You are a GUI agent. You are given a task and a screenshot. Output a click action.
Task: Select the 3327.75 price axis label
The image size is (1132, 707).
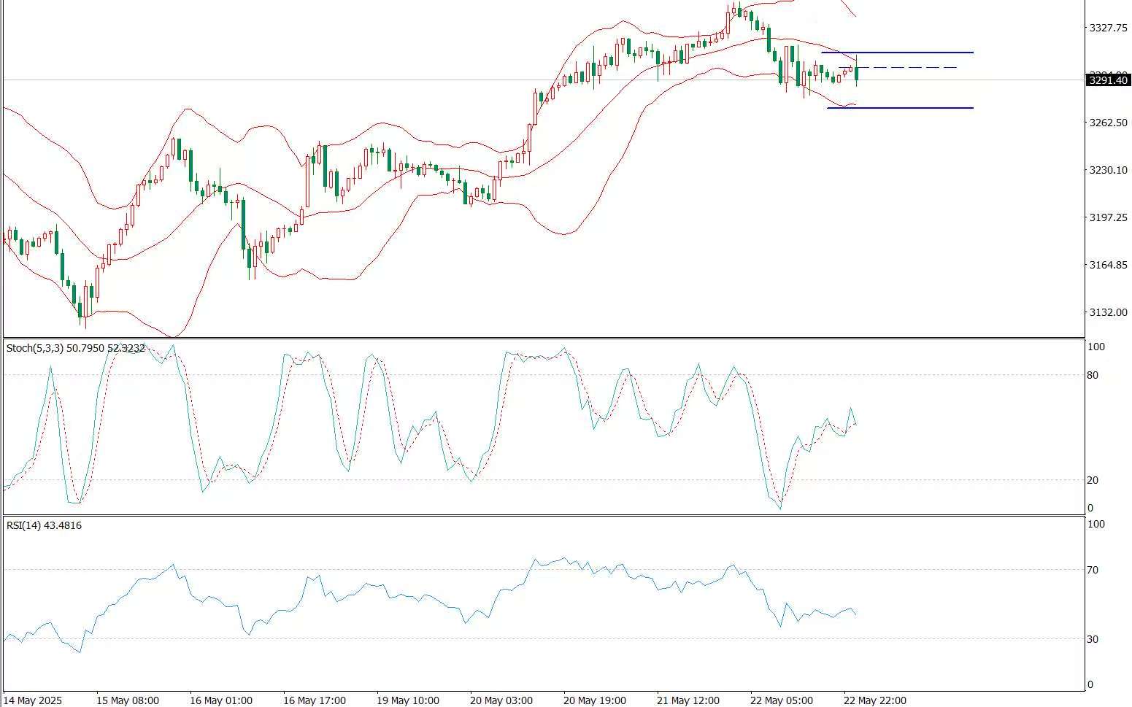1108,28
